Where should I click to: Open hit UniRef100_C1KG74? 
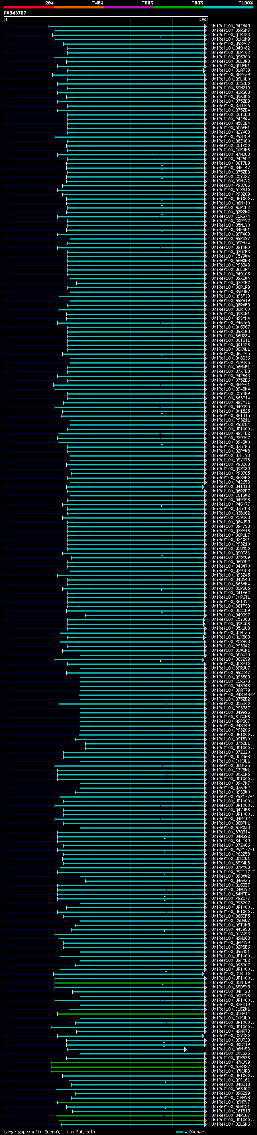(x=230, y=216)
